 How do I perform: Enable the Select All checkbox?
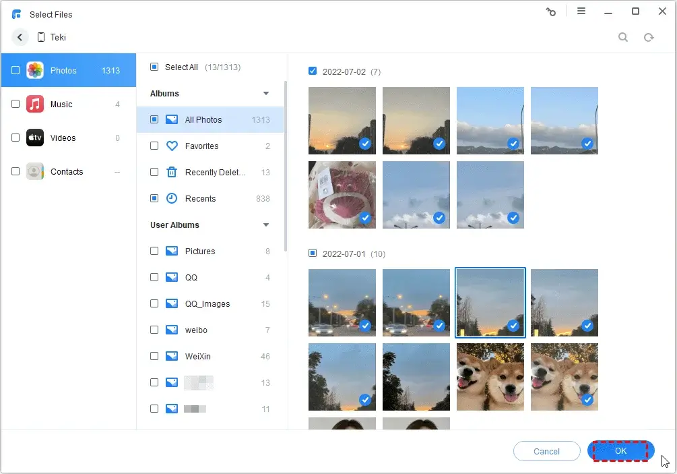coord(154,67)
